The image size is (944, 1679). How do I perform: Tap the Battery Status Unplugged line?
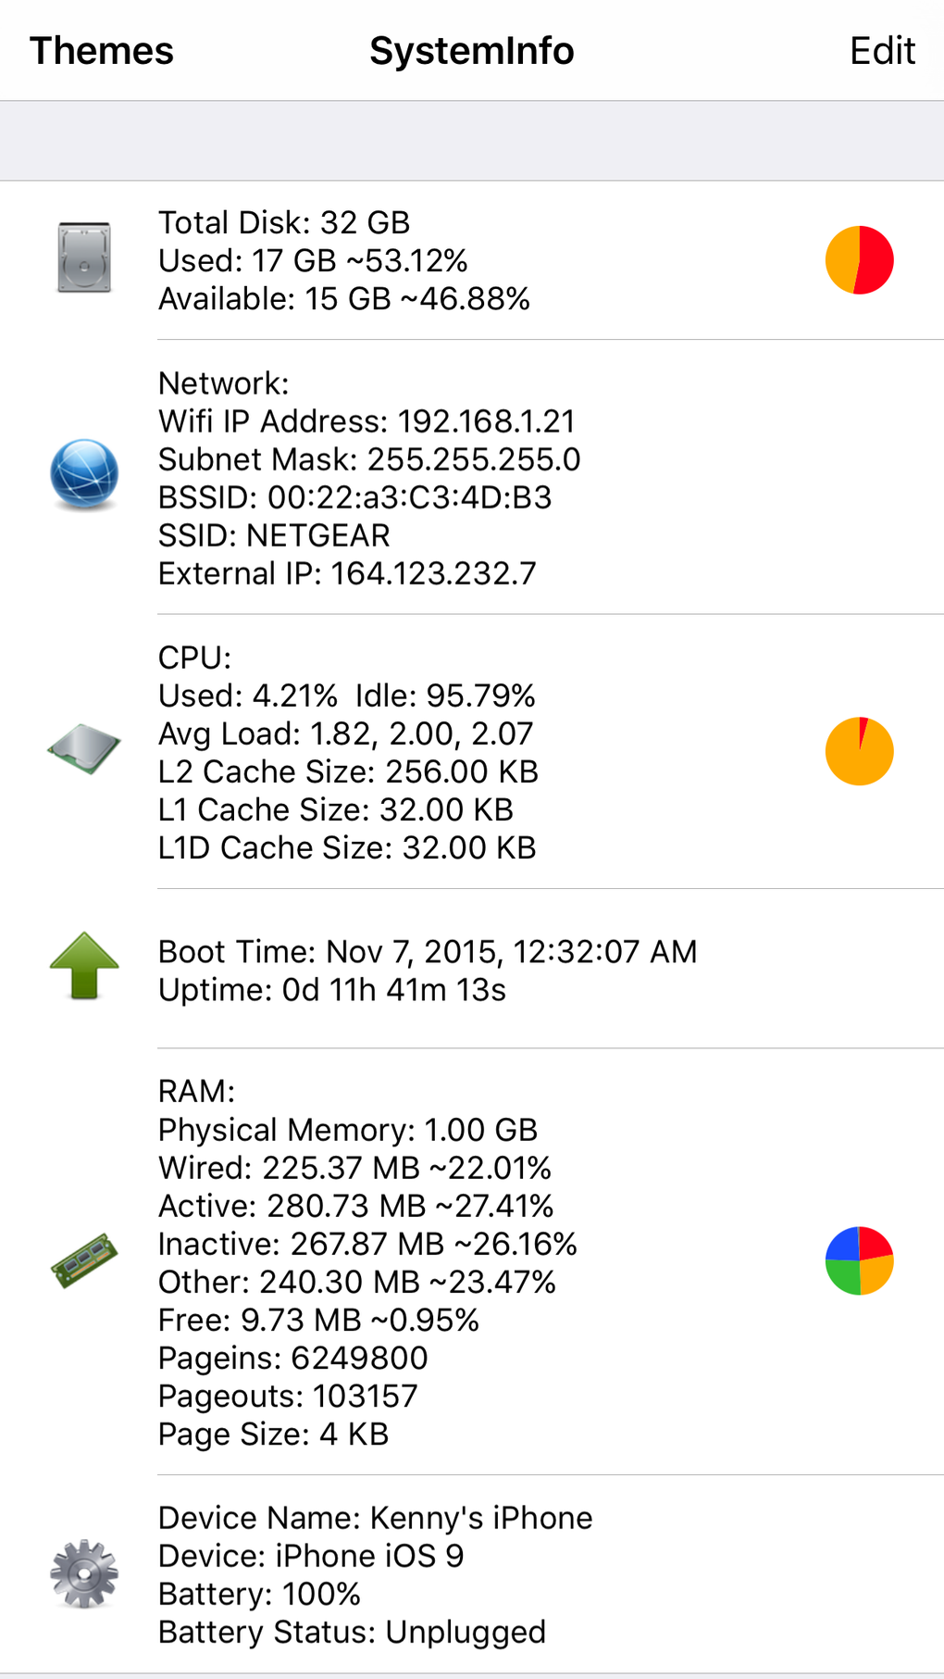point(352,1632)
